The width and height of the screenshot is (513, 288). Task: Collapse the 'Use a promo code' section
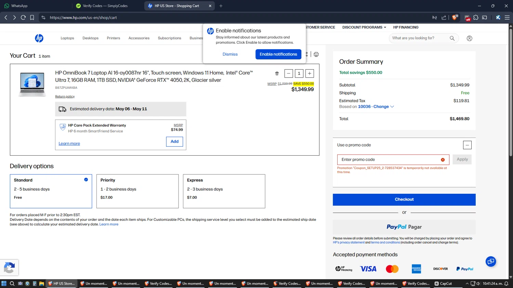(x=467, y=145)
